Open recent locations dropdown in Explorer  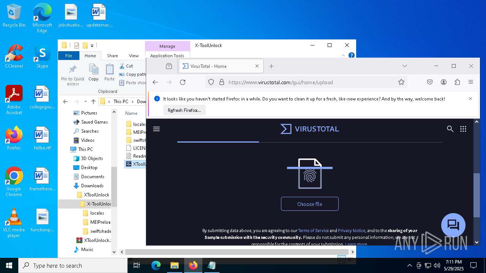(x=85, y=102)
